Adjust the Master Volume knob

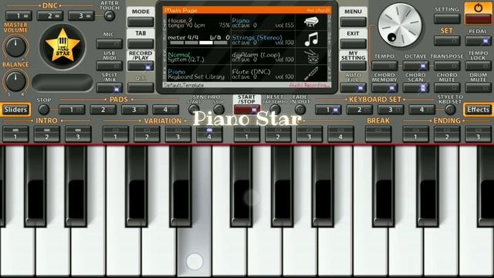[x=15, y=46]
